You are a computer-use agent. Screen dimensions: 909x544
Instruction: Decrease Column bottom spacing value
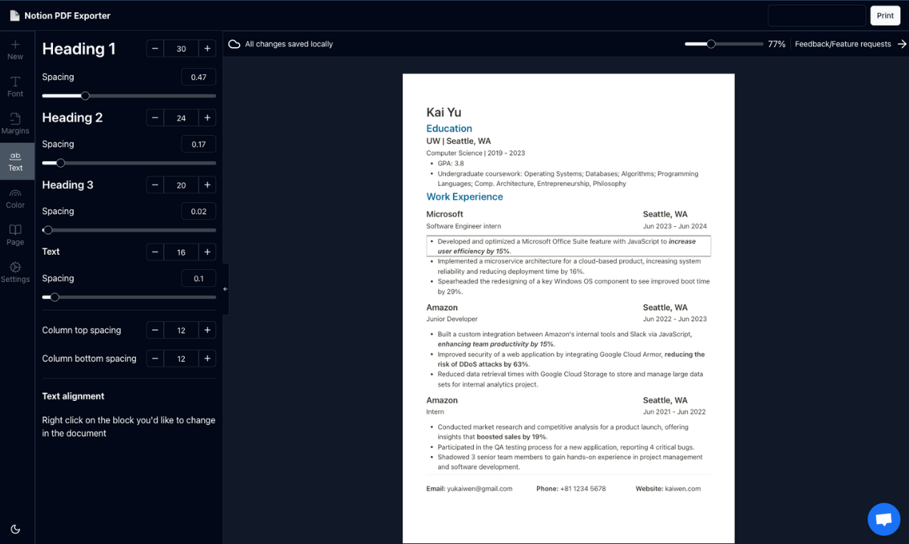pos(155,359)
